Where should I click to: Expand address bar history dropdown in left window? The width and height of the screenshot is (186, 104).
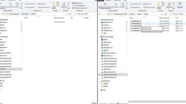[x=67, y=14]
